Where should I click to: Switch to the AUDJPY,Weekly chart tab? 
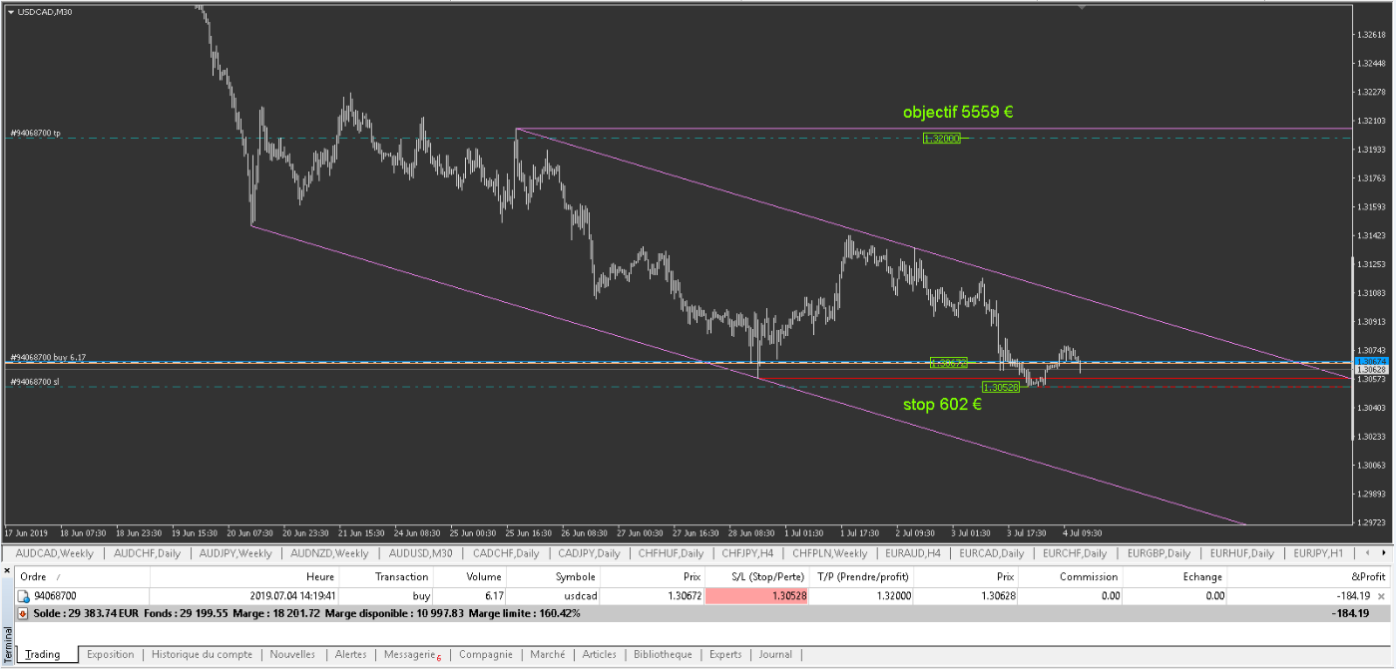click(234, 552)
